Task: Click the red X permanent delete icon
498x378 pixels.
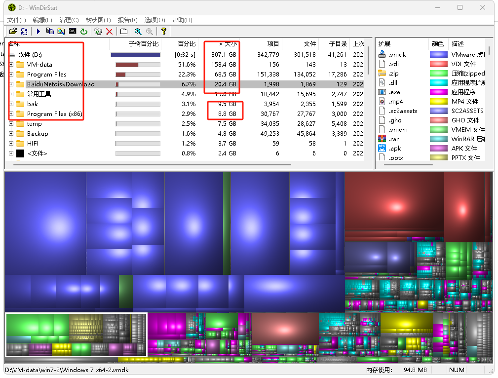Action: tap(110, 31)
